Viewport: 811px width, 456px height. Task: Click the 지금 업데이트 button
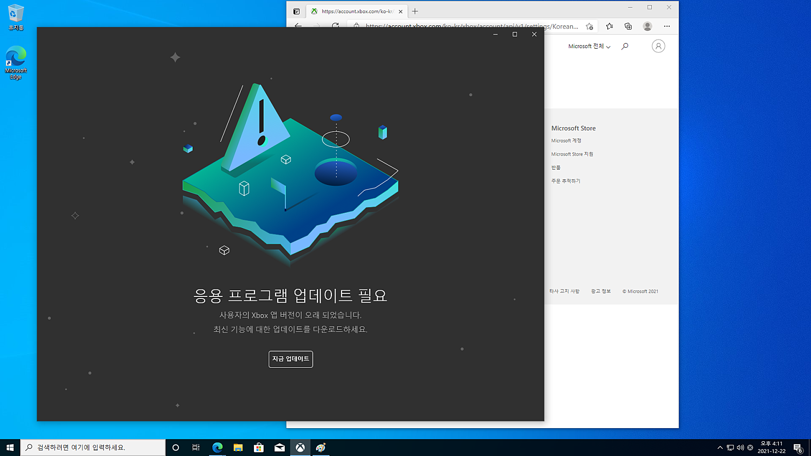click(290, 359)
